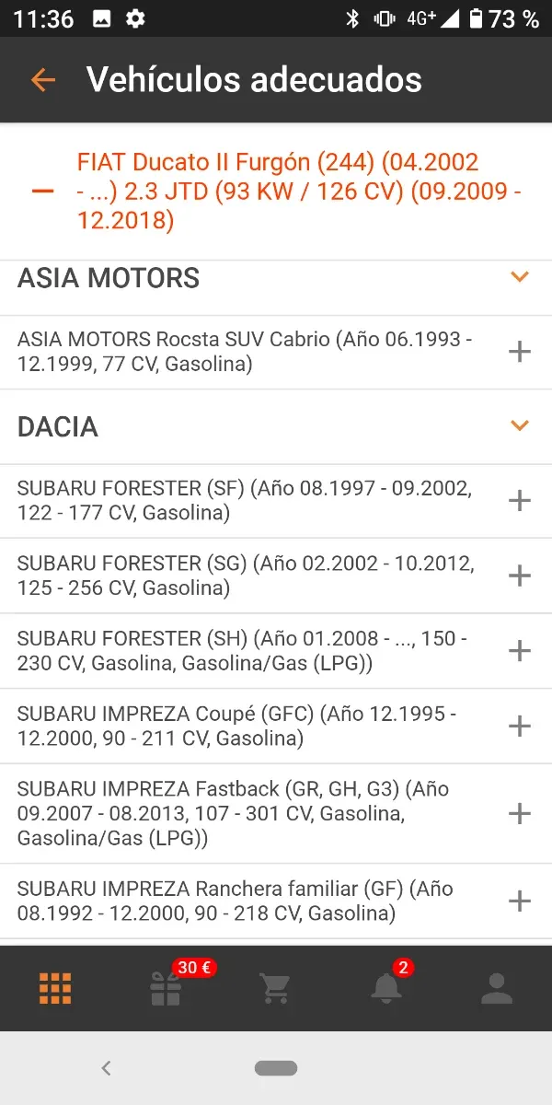Expand SUBARU FORESTER (SG) plus icon
The width and height of the screenshot is (552, 1105).
click(x=520, y=576)
